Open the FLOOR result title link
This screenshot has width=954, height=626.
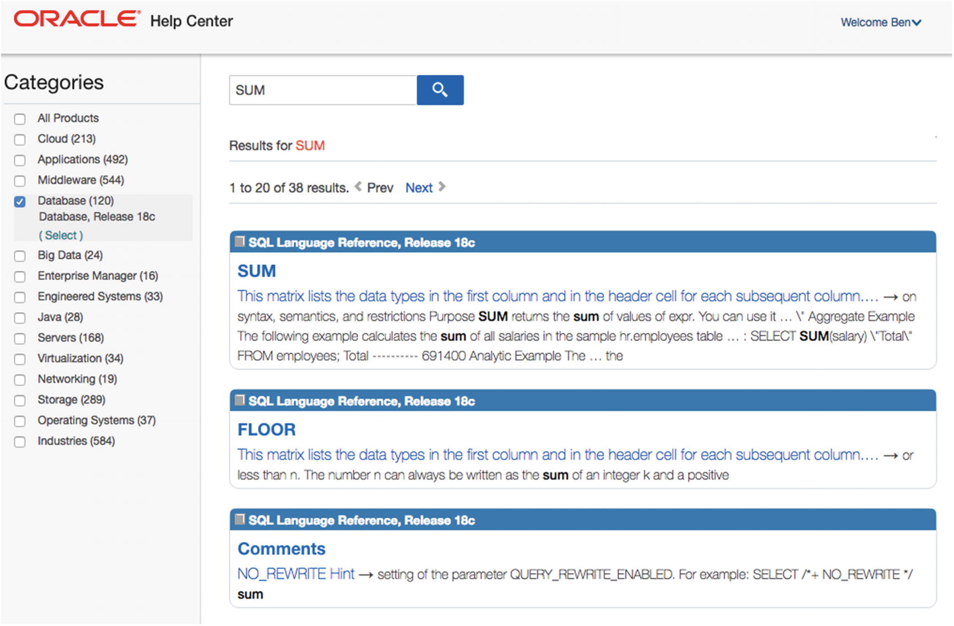pos(267,429)
